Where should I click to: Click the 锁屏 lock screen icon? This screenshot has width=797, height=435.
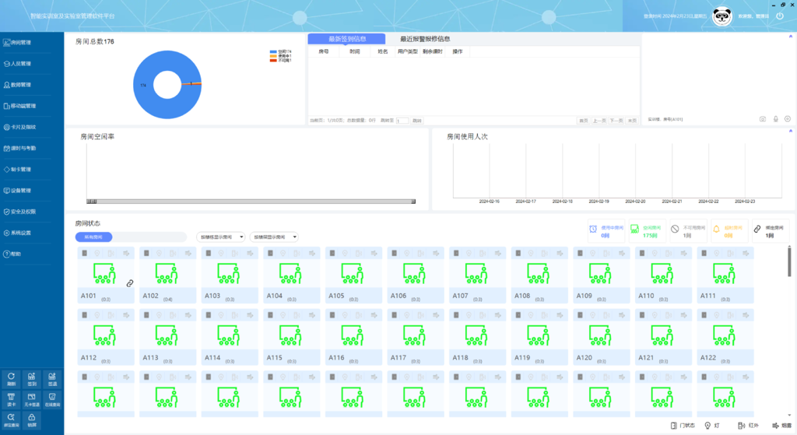pyautogui.click(x=32, y=420)
